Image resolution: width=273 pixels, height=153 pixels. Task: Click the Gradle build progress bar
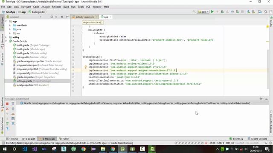coord(189,143)
